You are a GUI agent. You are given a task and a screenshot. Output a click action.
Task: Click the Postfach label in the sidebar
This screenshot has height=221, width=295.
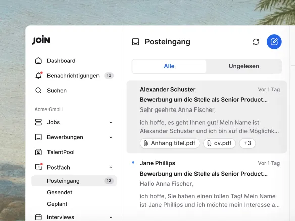pos(59,167)
